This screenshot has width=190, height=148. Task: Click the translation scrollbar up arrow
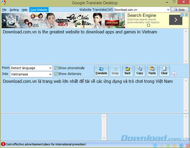[186, 81]
